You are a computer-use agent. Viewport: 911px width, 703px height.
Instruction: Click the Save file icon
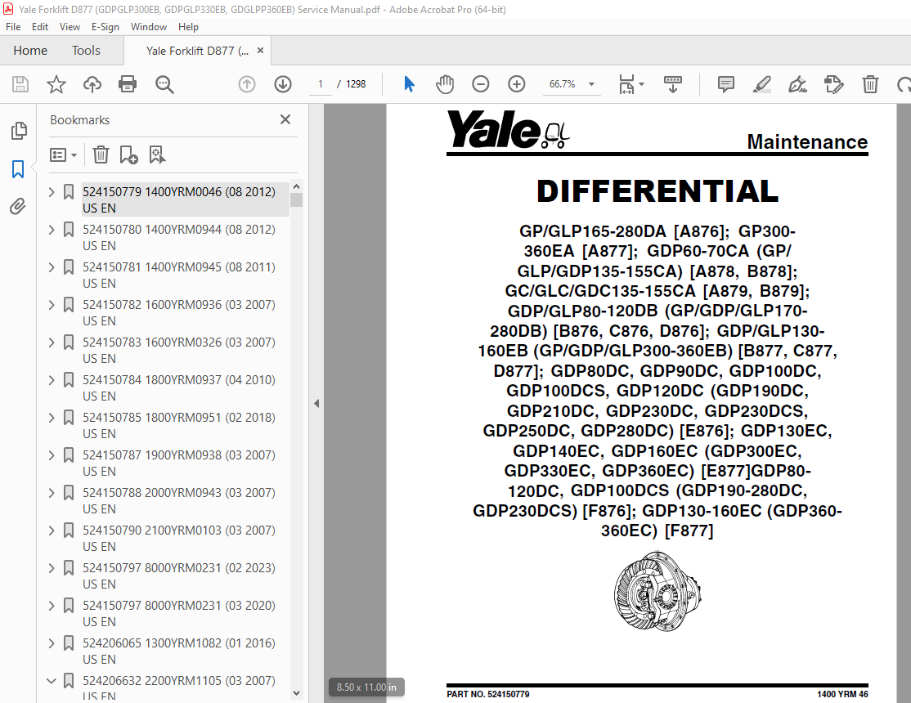click(20, 84)
